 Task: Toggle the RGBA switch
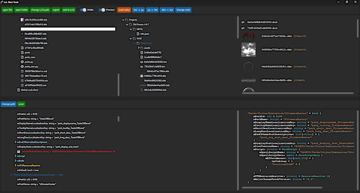pyautogui.click(x=83, y=10)
